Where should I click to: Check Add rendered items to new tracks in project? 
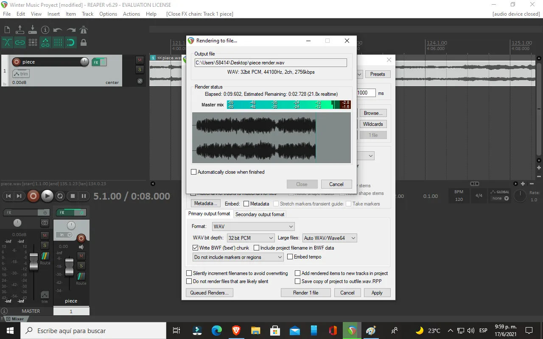298,273
